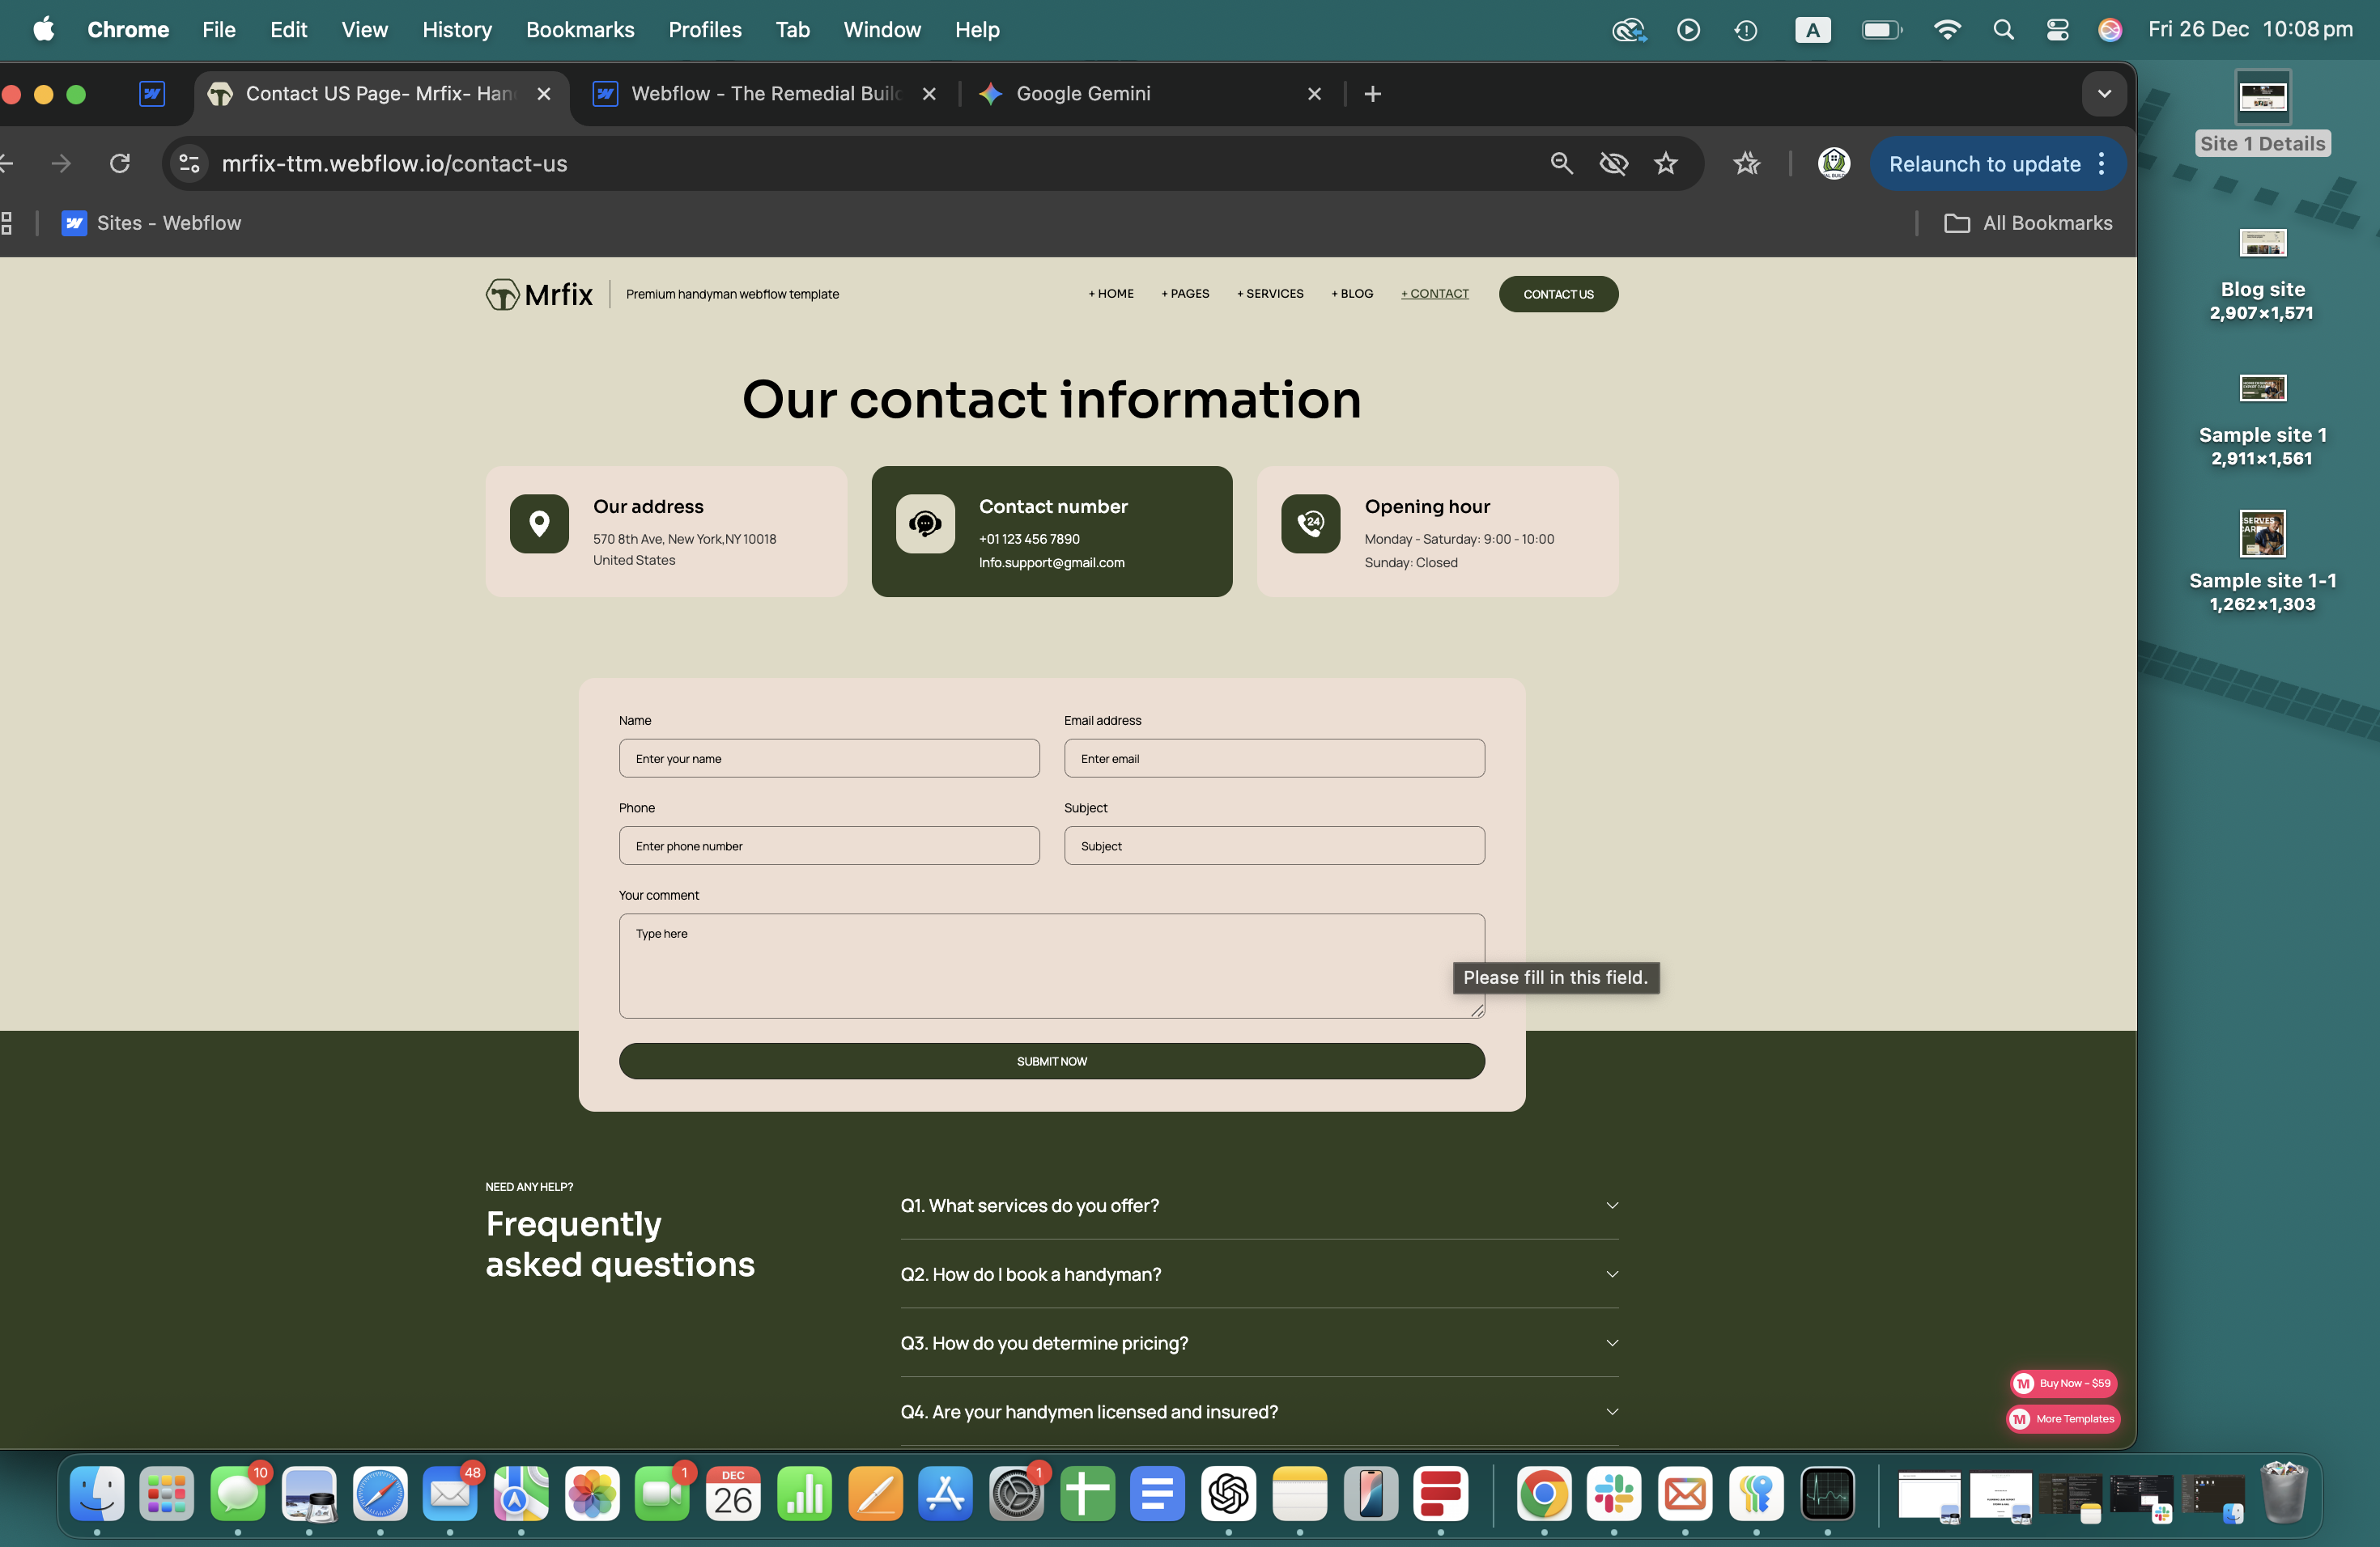Screen dimensions: 2380x1547
Task: Click the + SERVICES navigation link
Action: click(x=1270, y=294)
